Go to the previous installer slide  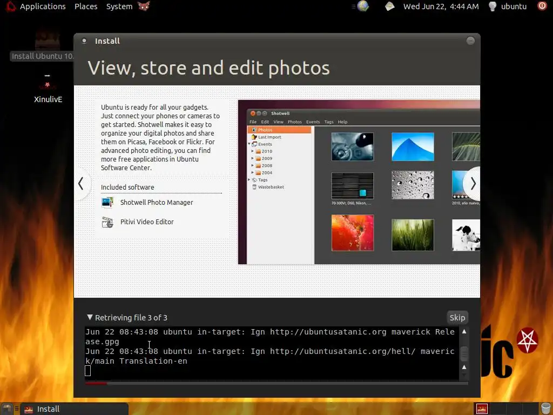[x=81, y=184]
